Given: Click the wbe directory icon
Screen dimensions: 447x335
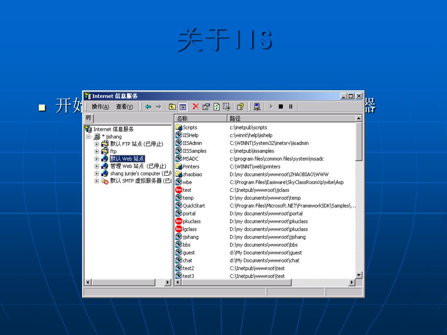Looking at the screenshot, I should pos(179,182).
